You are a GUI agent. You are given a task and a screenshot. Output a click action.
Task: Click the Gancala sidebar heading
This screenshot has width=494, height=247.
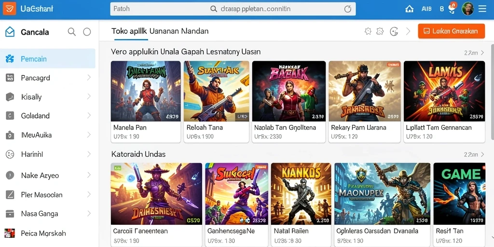point(35,32)
